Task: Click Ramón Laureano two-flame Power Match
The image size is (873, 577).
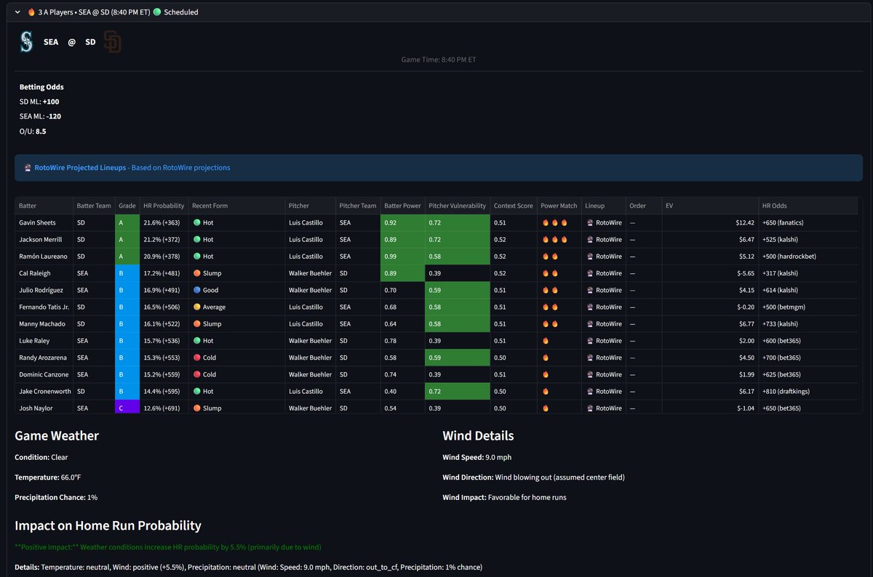Action: [x=550, y=257]
